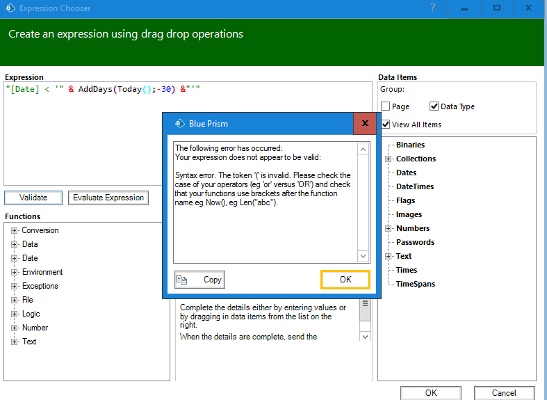
Task: Uncheck the Data Type checkbox
Action: (x=434, y=106)
